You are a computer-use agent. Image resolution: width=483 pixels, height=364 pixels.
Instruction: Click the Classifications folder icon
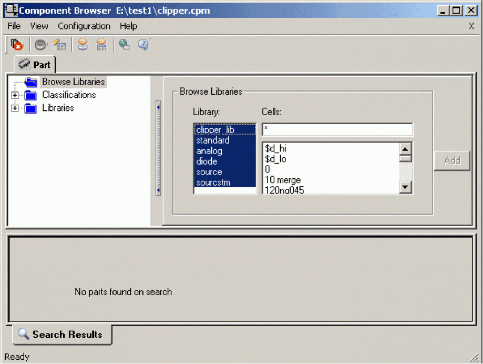pyautogui.click(x=30, y=95)
